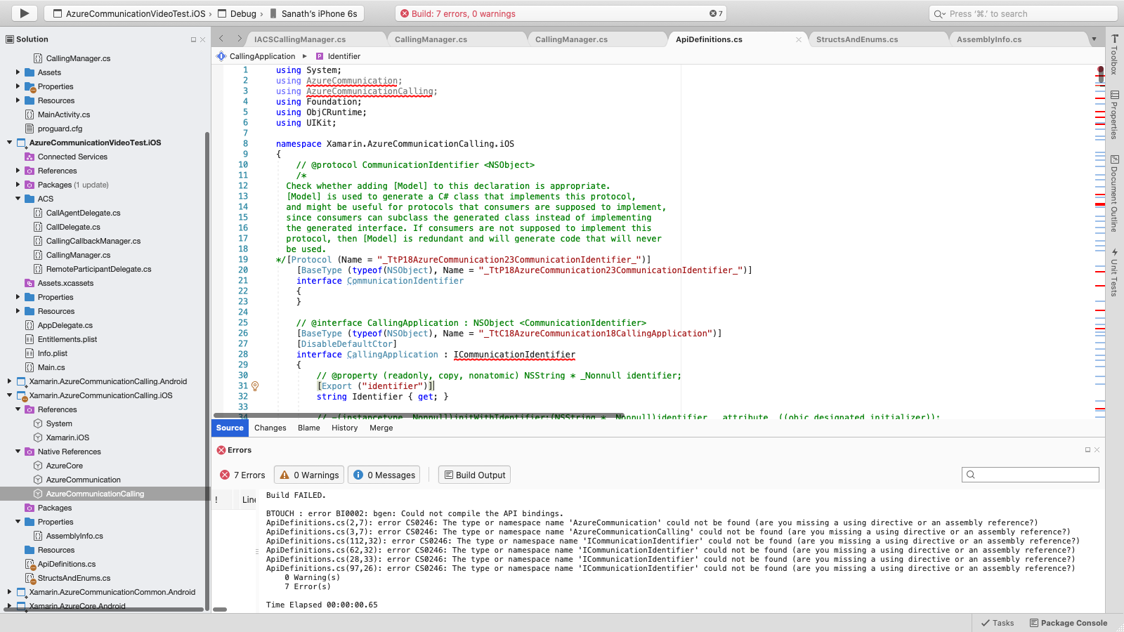The height and width of the screenshot is (632, 1124).
Task: Open Tasks in status bar
Action: point(997,623)
